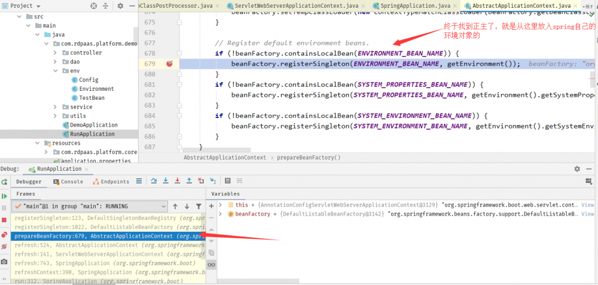
Task: Close the RunApplication debug tab
Action: pos(86,169)
